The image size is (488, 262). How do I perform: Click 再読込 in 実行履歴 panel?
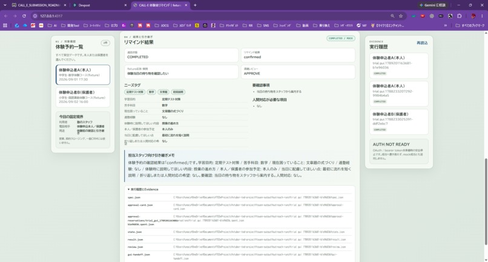[x=422, y=43]
